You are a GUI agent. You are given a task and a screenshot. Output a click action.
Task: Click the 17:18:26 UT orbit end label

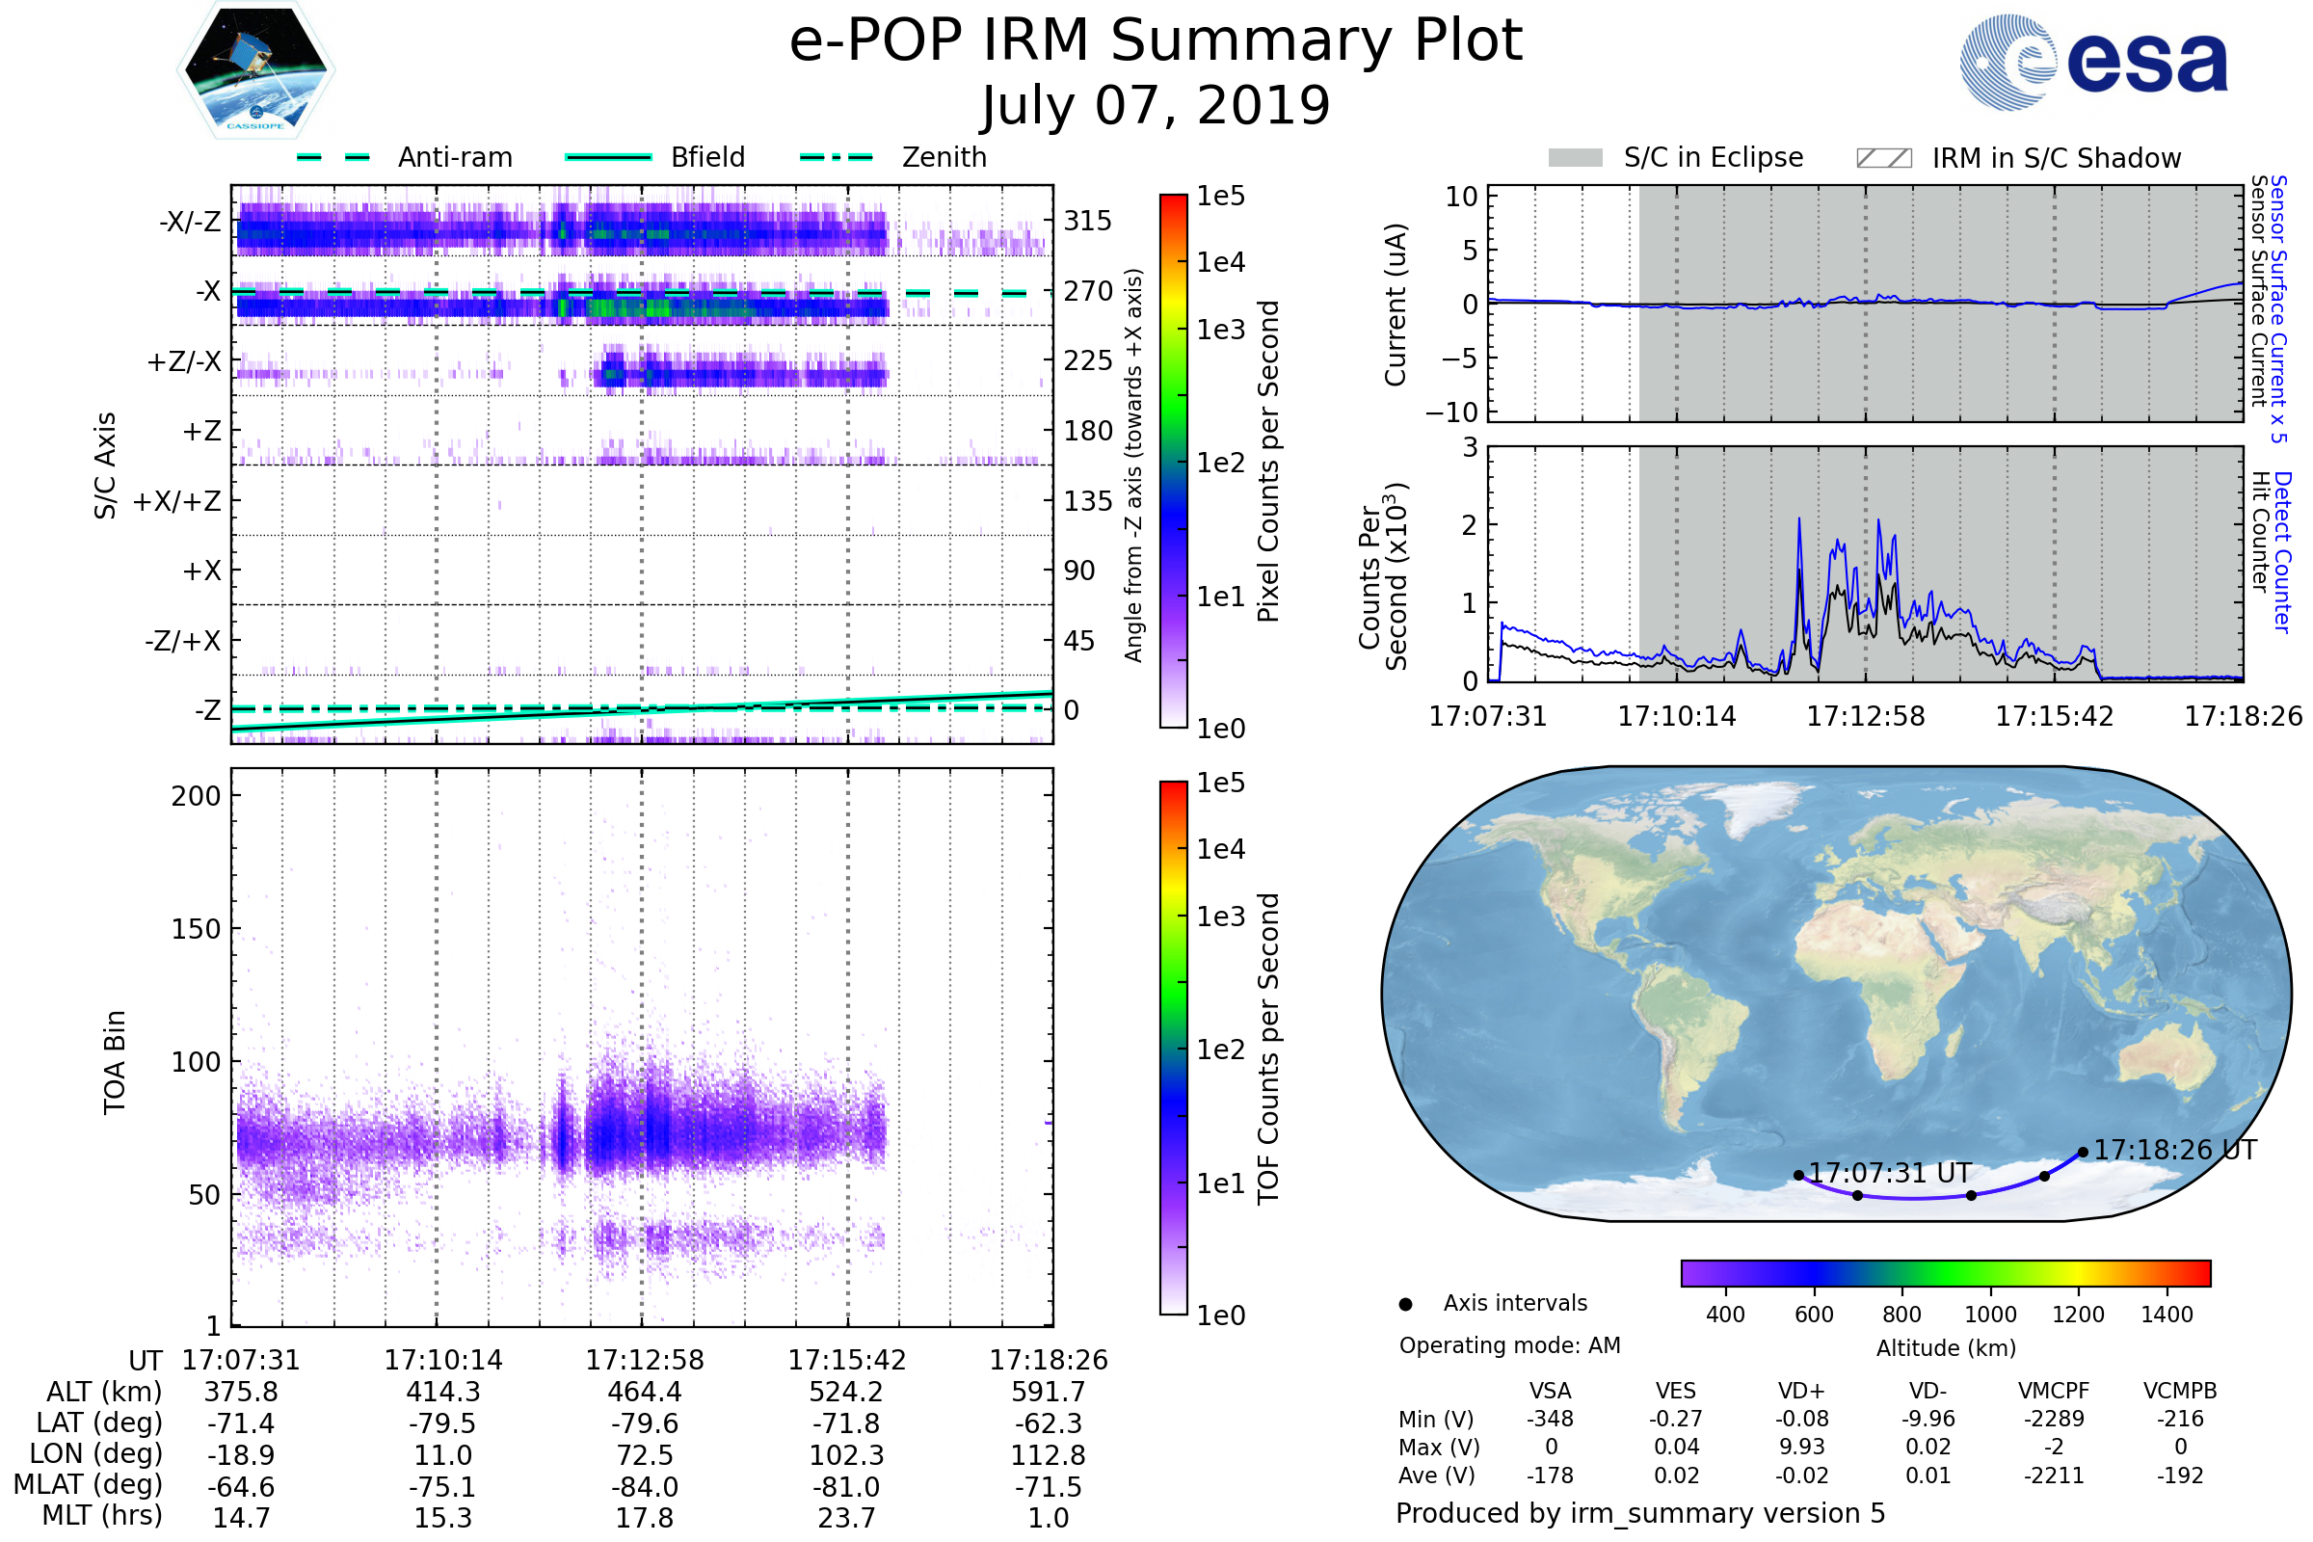pos(2174,1150)
